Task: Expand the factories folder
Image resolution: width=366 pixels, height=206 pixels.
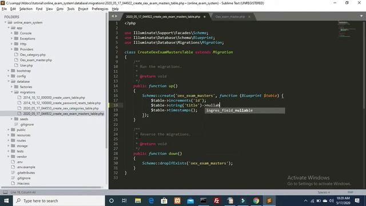Action: 11,86
